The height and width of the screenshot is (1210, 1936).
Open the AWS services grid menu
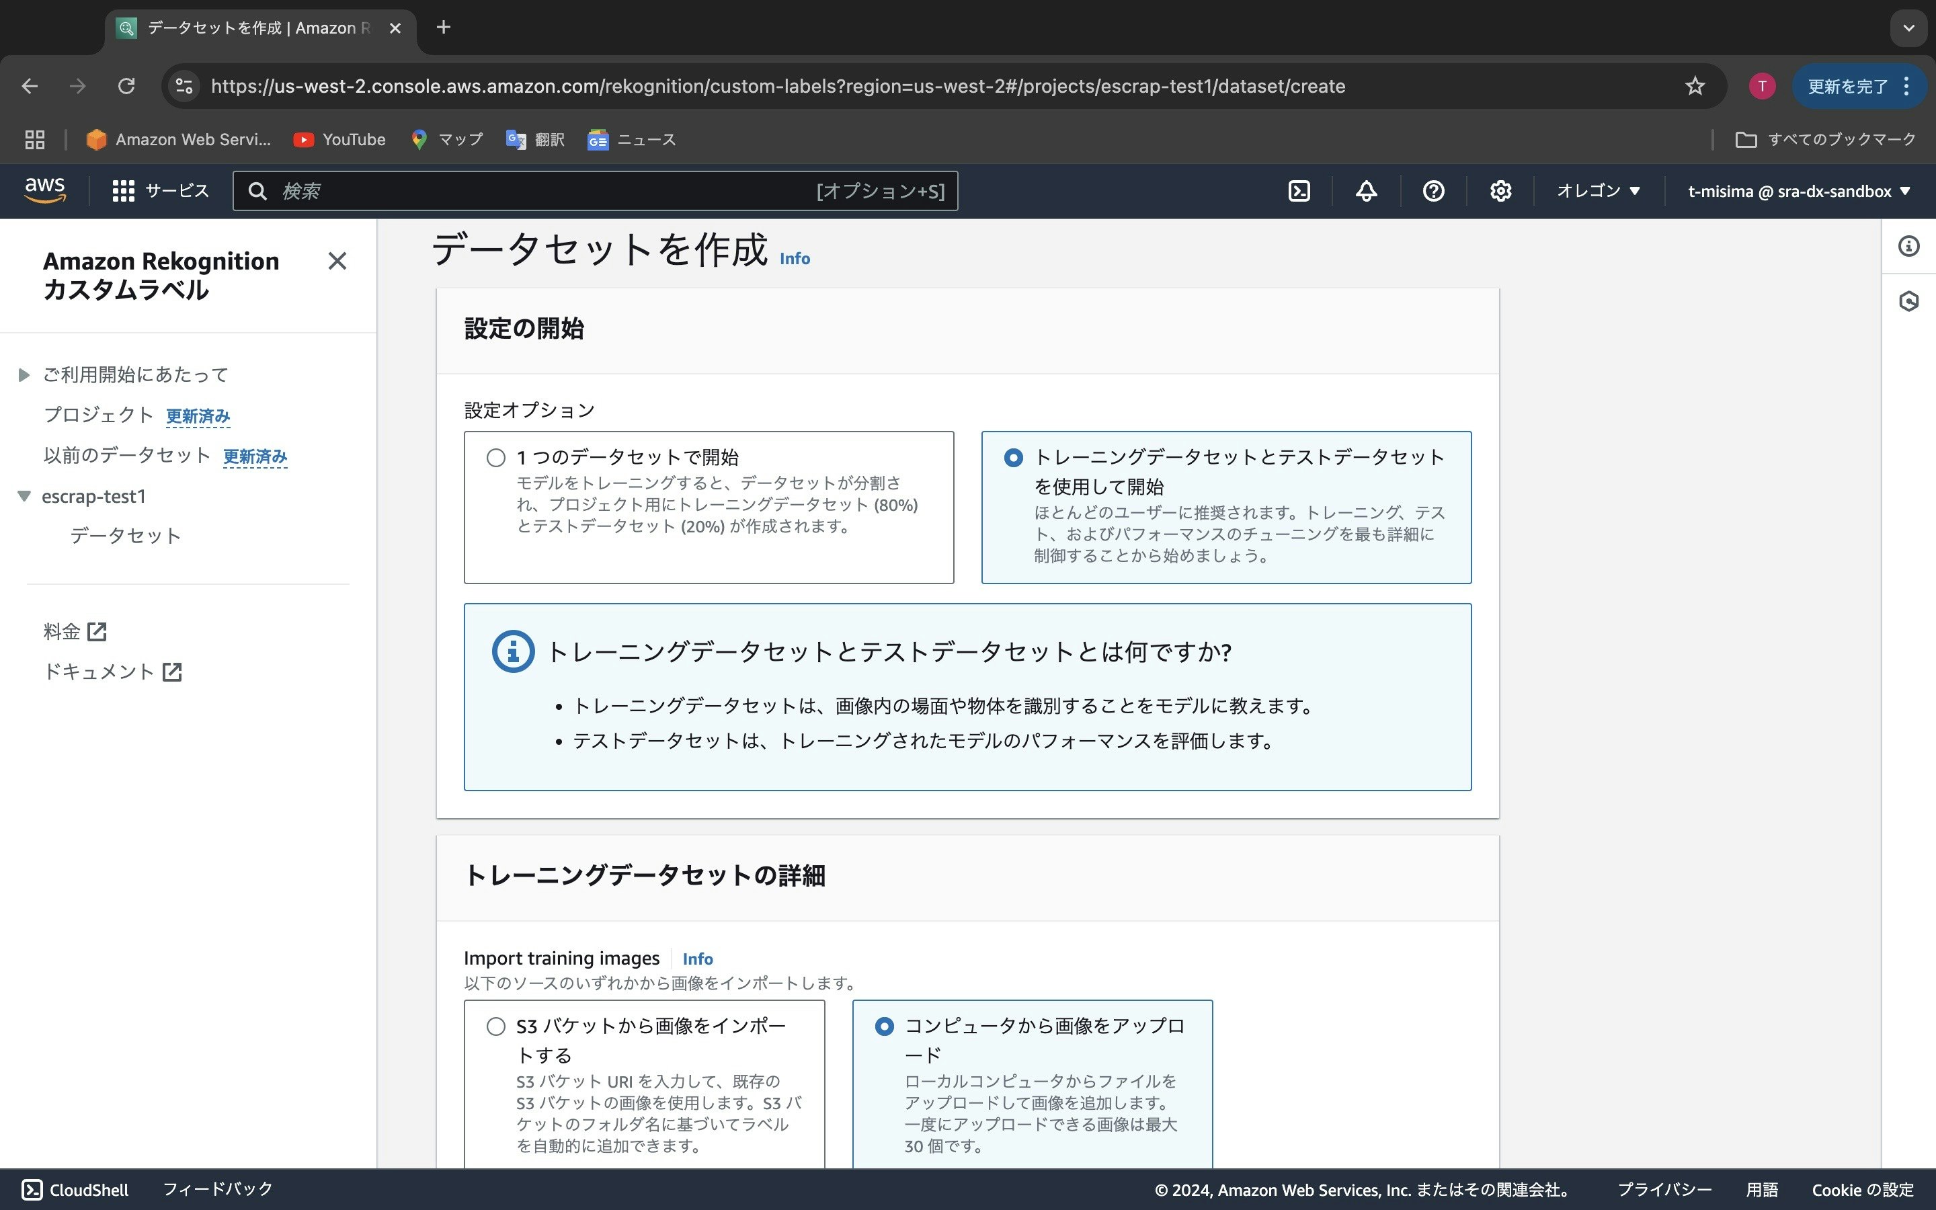122,190
